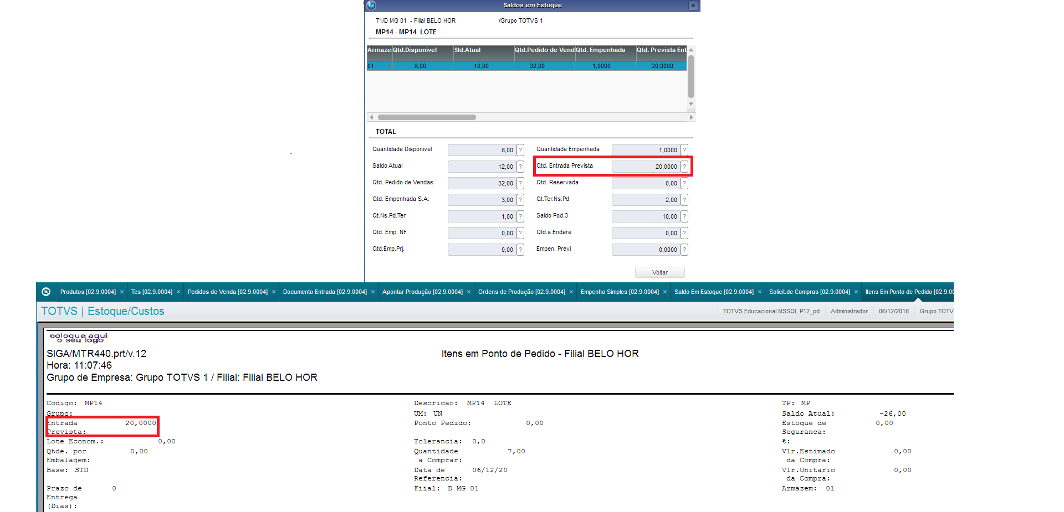
Task: Open help for Empen. Previ field
Action: point(684,250)
